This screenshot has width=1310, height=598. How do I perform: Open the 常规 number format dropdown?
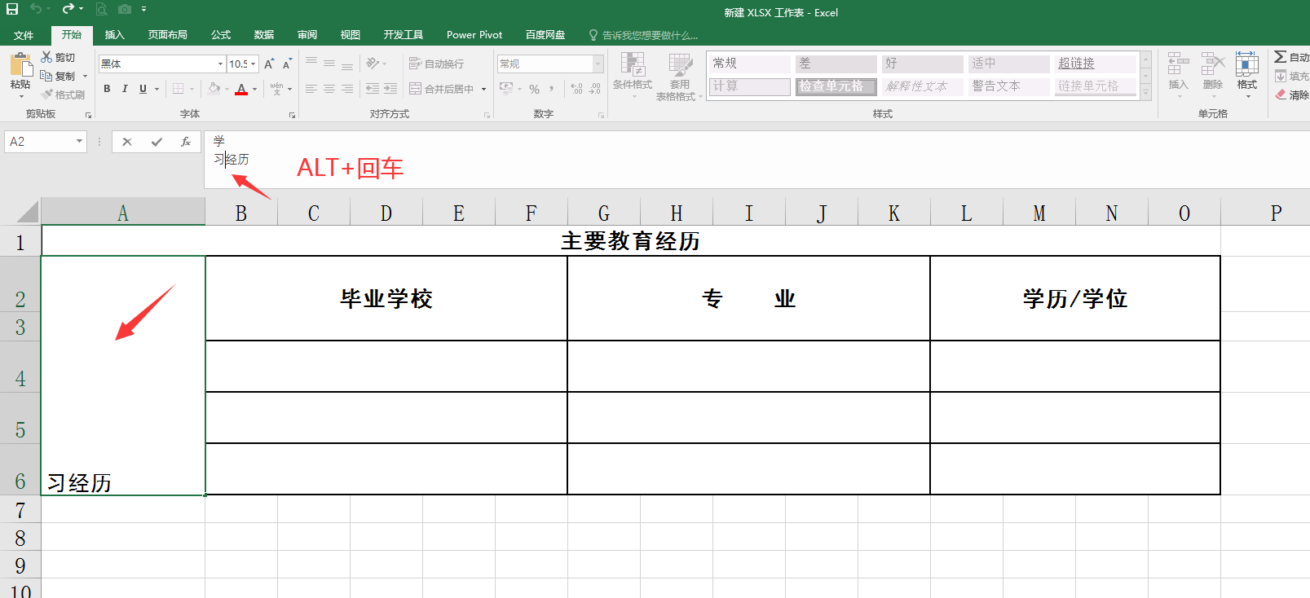click(x=598, y=64)
